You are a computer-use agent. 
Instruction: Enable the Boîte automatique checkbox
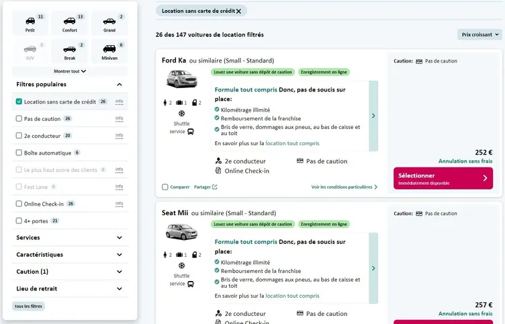19,153
